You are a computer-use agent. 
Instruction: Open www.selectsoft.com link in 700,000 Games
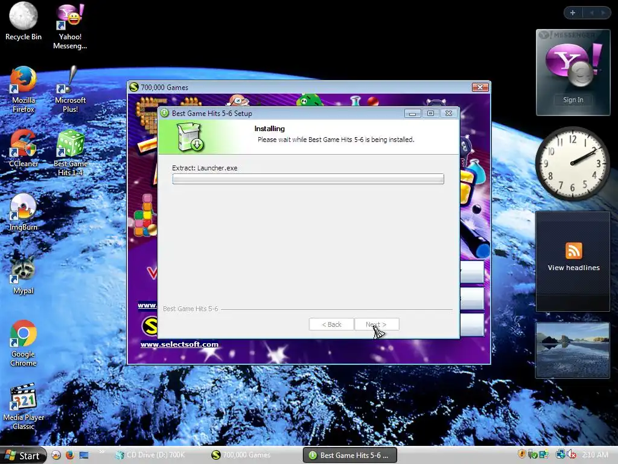[179, 344]
